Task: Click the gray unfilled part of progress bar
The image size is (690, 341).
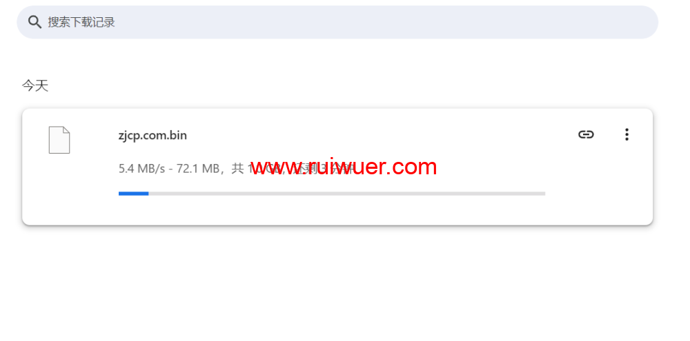Action: click(x=347, y=194)
